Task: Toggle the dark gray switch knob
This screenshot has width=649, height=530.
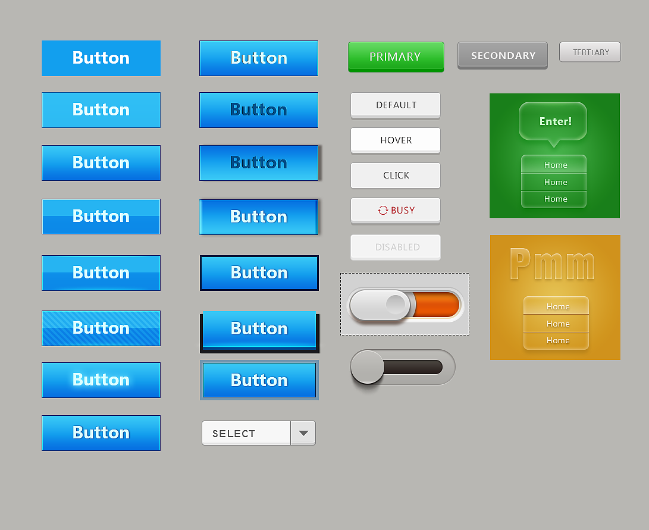Action: click(x=368, y=367)
